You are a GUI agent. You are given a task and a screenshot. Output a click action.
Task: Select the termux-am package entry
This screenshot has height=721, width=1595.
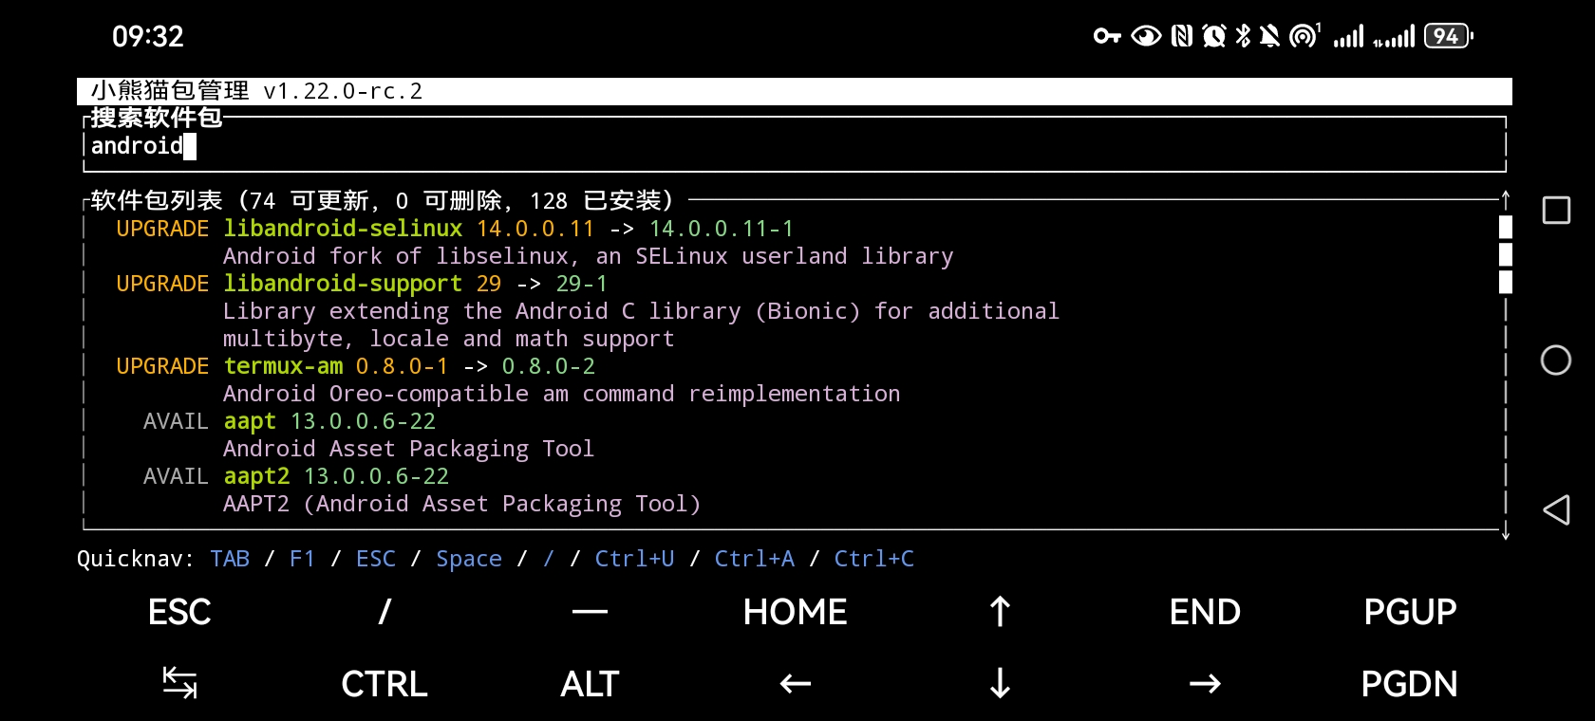283,367
